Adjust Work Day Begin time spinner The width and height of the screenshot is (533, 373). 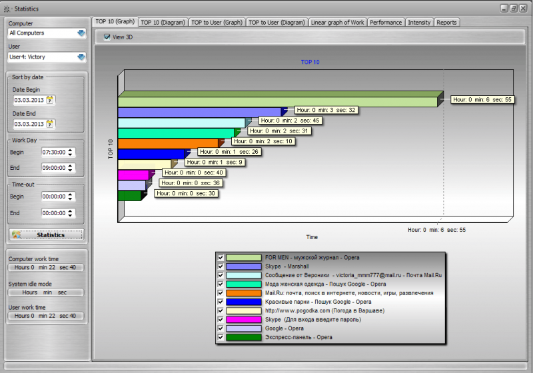point(70,152)
